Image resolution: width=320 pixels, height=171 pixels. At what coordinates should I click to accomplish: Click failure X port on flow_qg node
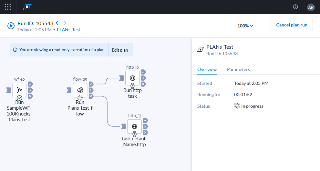click(x=91, y=96)
